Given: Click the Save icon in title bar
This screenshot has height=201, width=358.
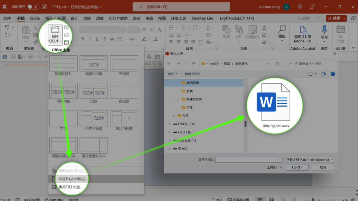Looking at the screenshot, I should 44,7.
